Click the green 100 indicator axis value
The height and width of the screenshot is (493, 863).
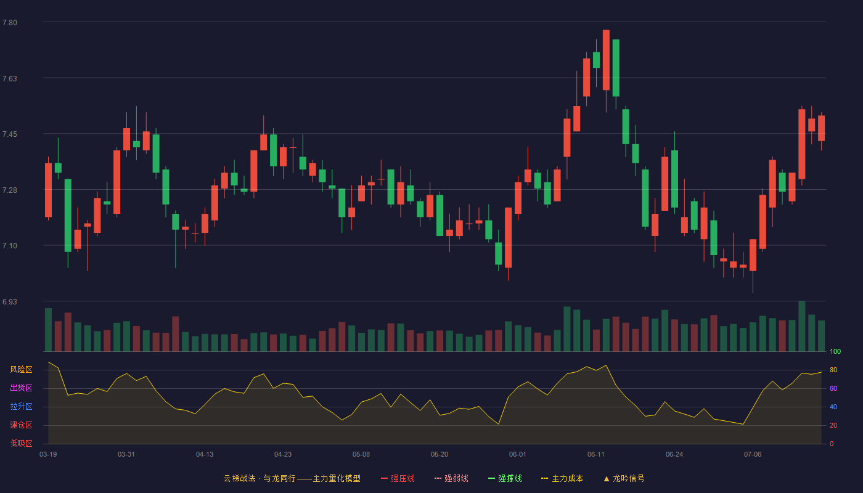coord(835,351)
